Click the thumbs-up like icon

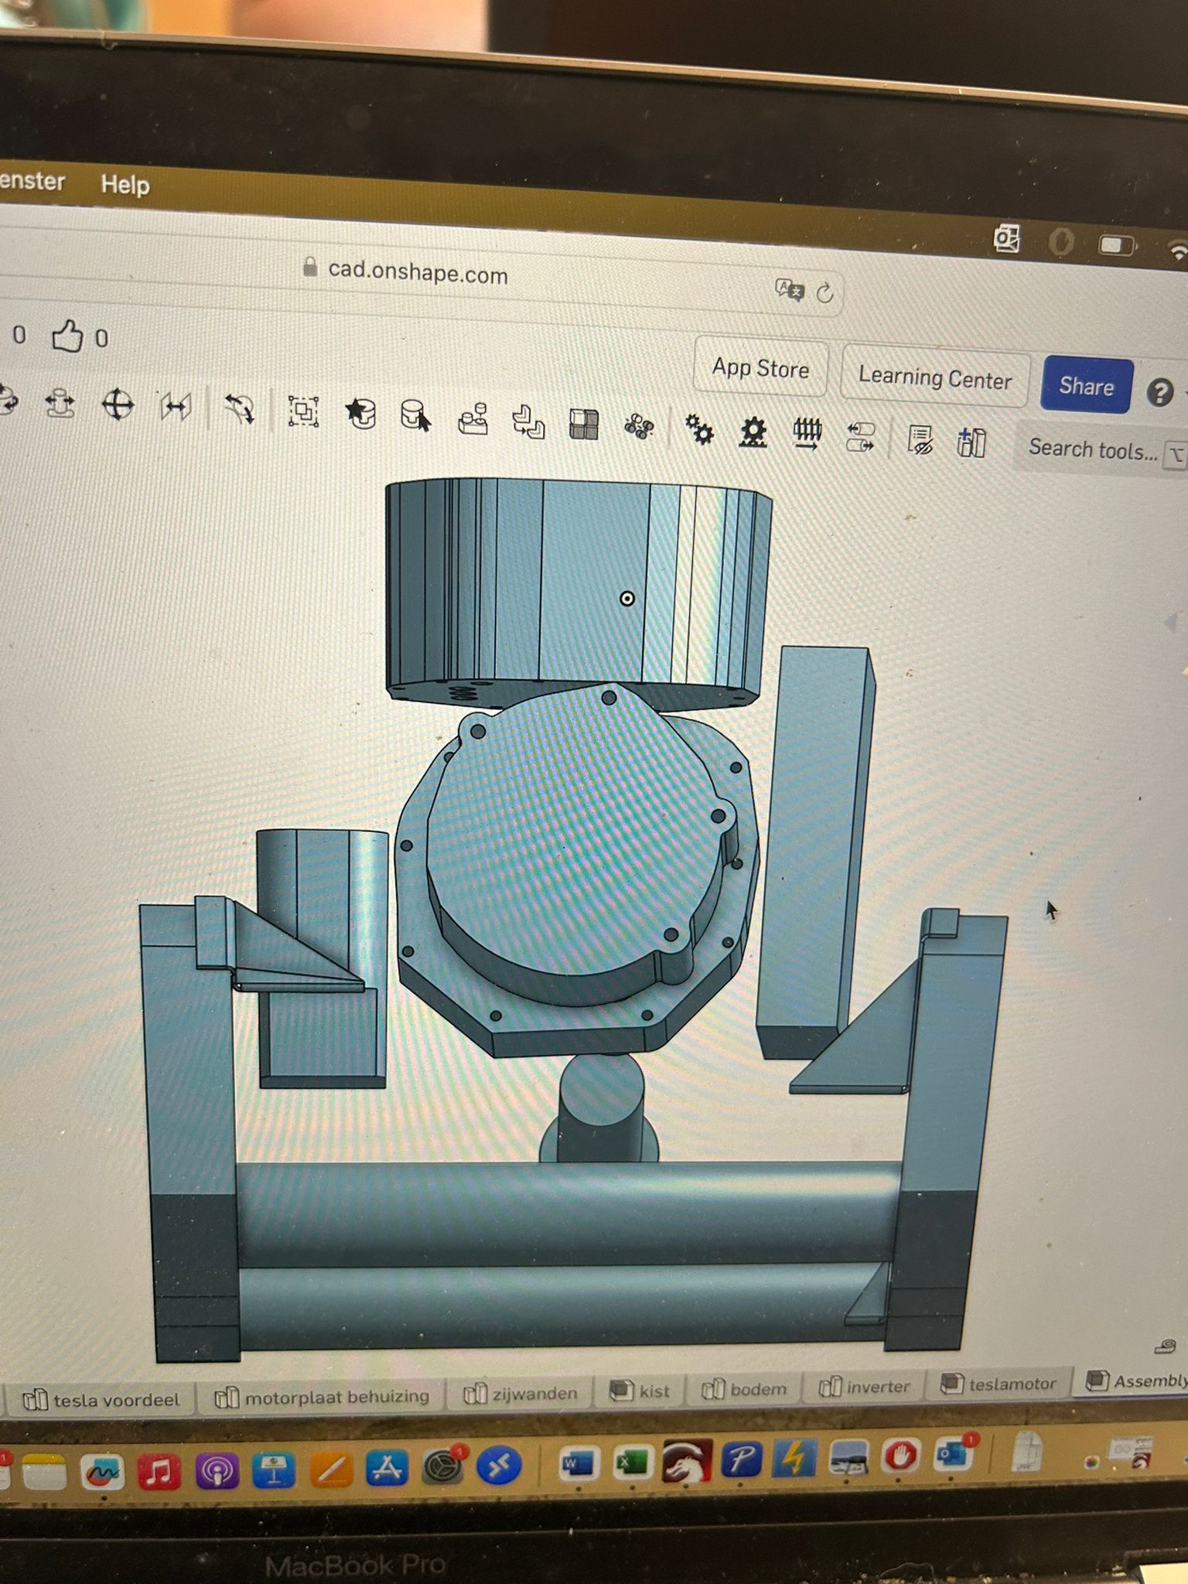(x=67, y=336)
